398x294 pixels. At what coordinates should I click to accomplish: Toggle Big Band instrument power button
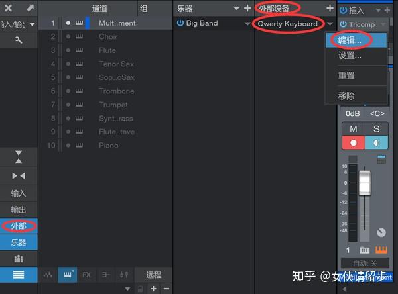180,23
